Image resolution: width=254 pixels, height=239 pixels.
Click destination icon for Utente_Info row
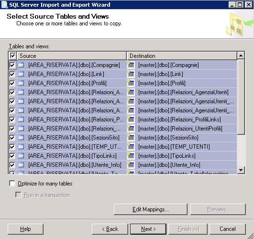tap(131, 164)
